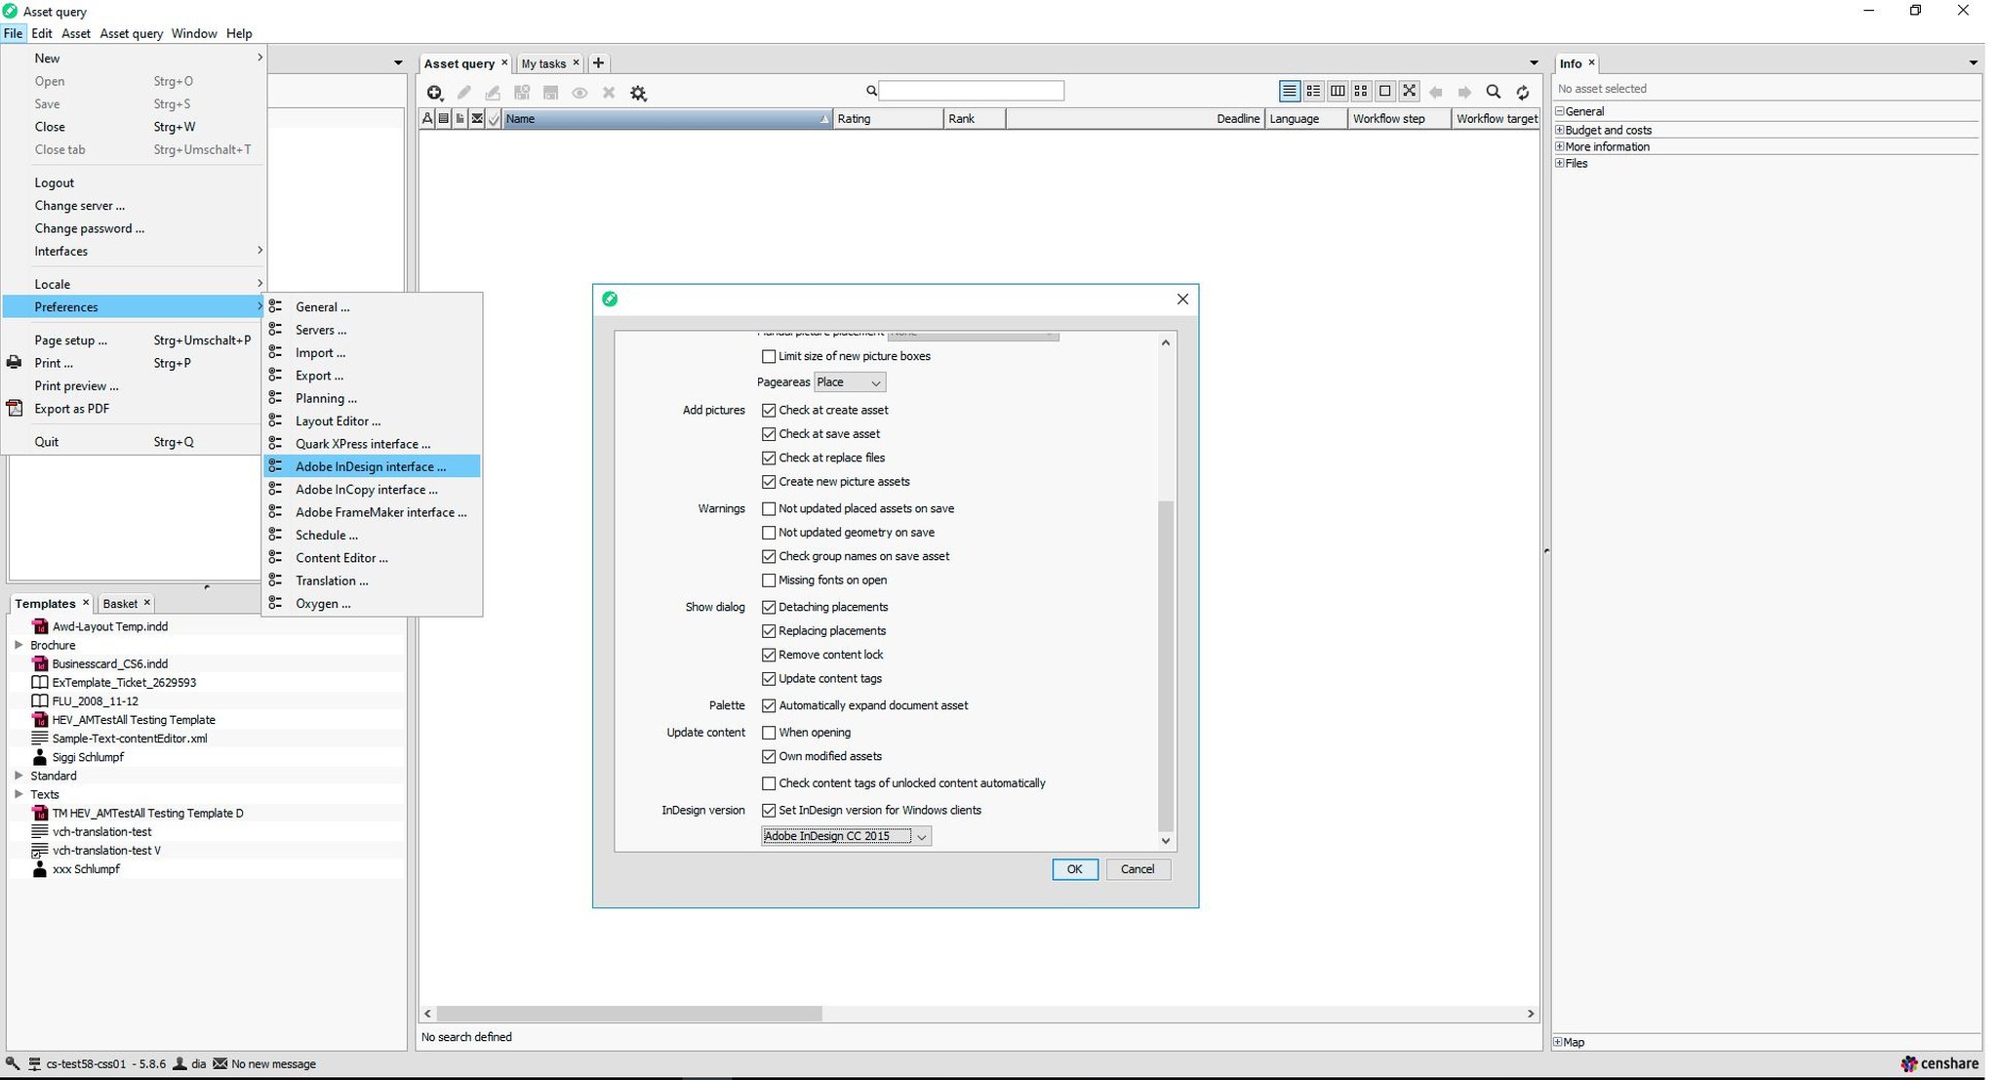Open the Adobe InDesign CC 2015 version dropdown
Screen dimensions: 1998x1080
[x=921, y=836]
